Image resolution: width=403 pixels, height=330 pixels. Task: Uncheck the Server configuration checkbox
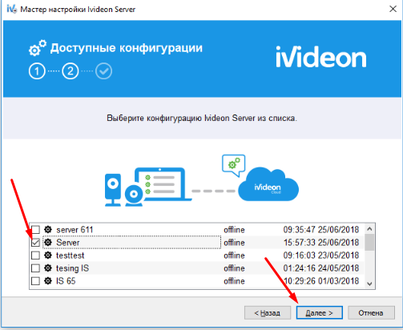[35, 243]
